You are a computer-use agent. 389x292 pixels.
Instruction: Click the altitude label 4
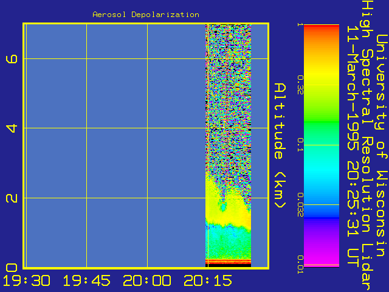[x=12, y=128]
